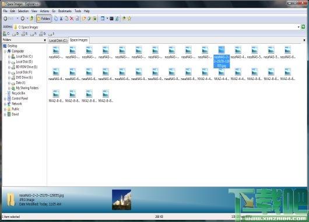Open command prompt icon in toolbar
The width and height of the screenshot is (309, 222).
tap(111, 19)
